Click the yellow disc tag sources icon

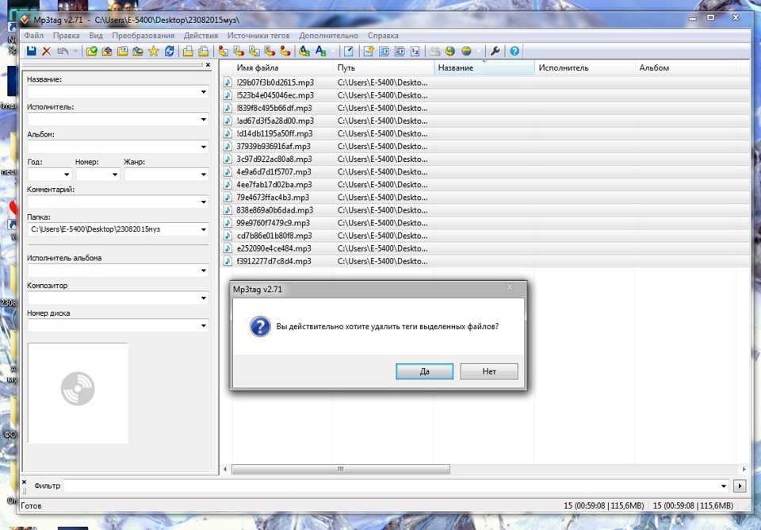pos(466,51)
